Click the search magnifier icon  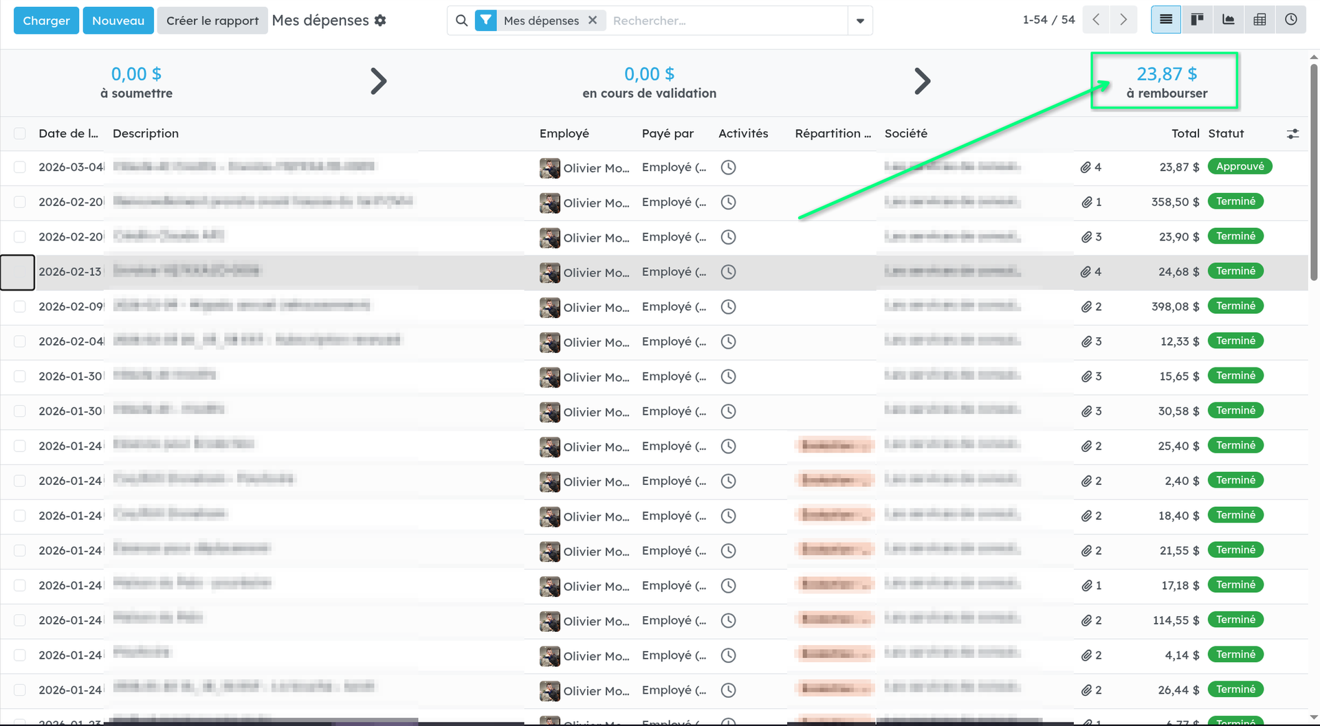coord(462,21)
